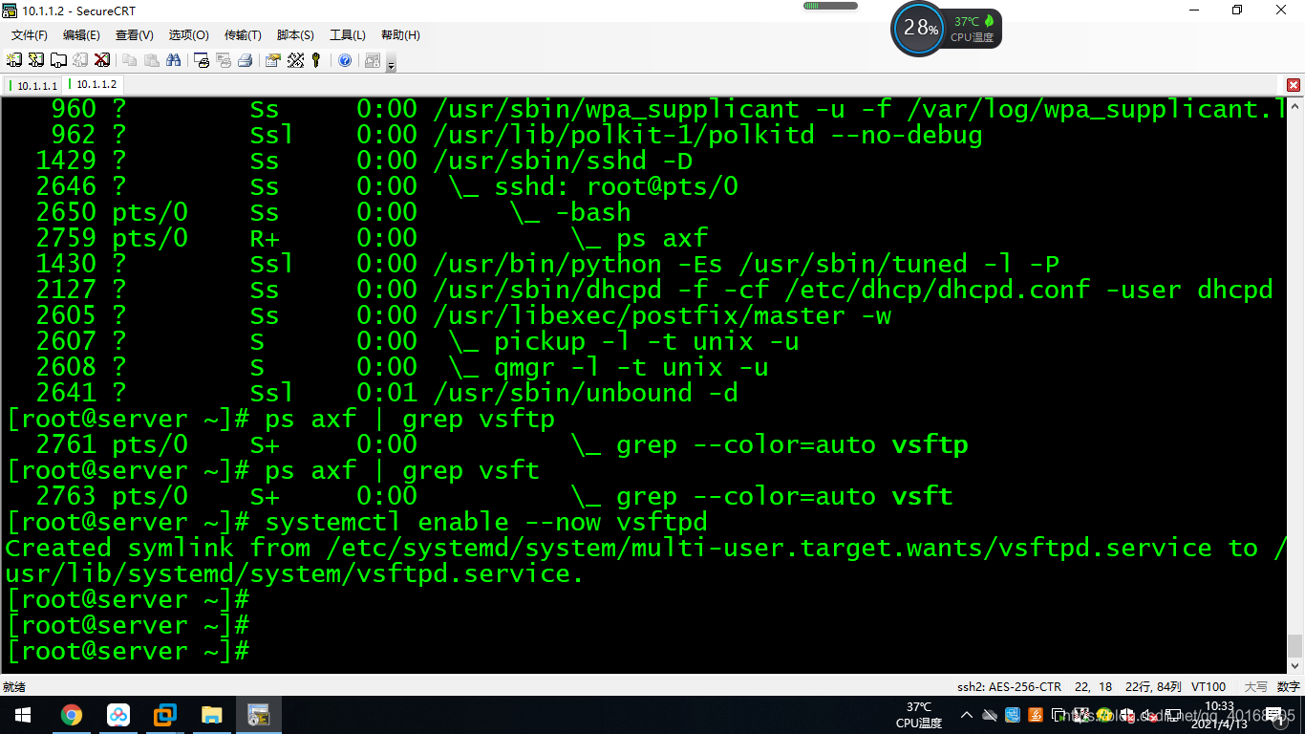
Task: Open Global Options tools icon
Action: tap(295, 60)
